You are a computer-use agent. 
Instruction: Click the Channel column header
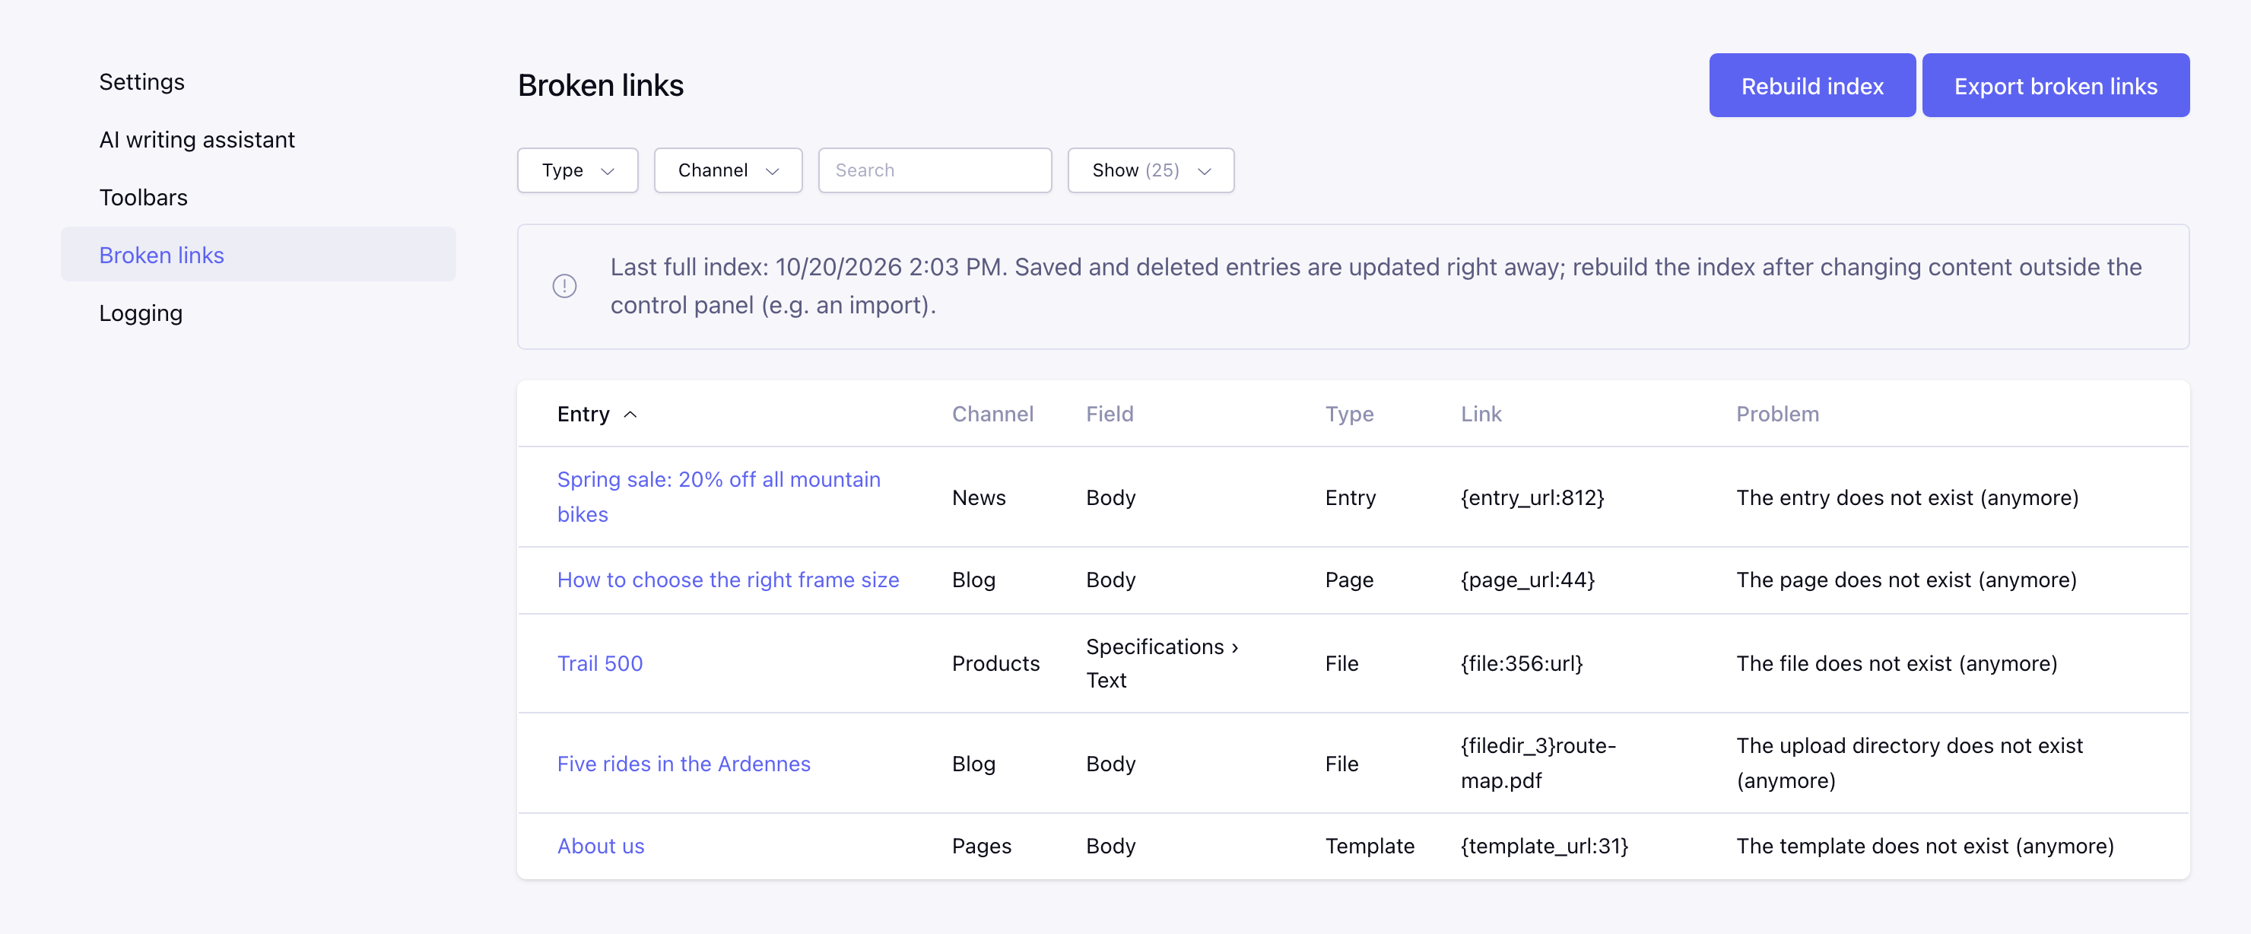[x=992, y=415]
